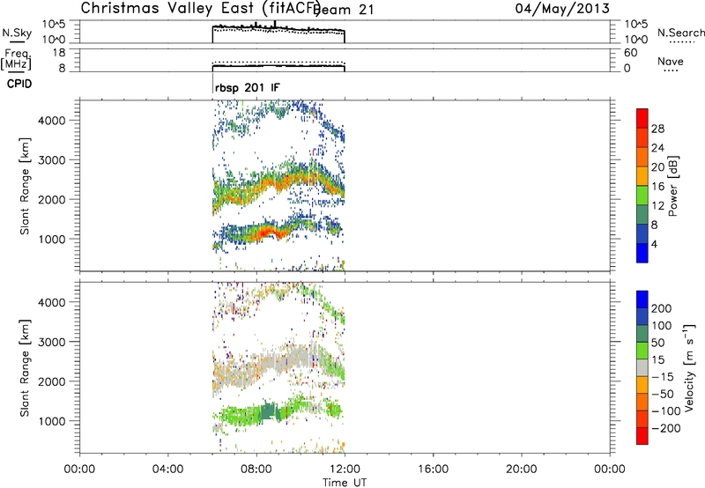705x488 pixels.
Task: Click the 'N.Search' legend label
Action: (x=680, y=33)
